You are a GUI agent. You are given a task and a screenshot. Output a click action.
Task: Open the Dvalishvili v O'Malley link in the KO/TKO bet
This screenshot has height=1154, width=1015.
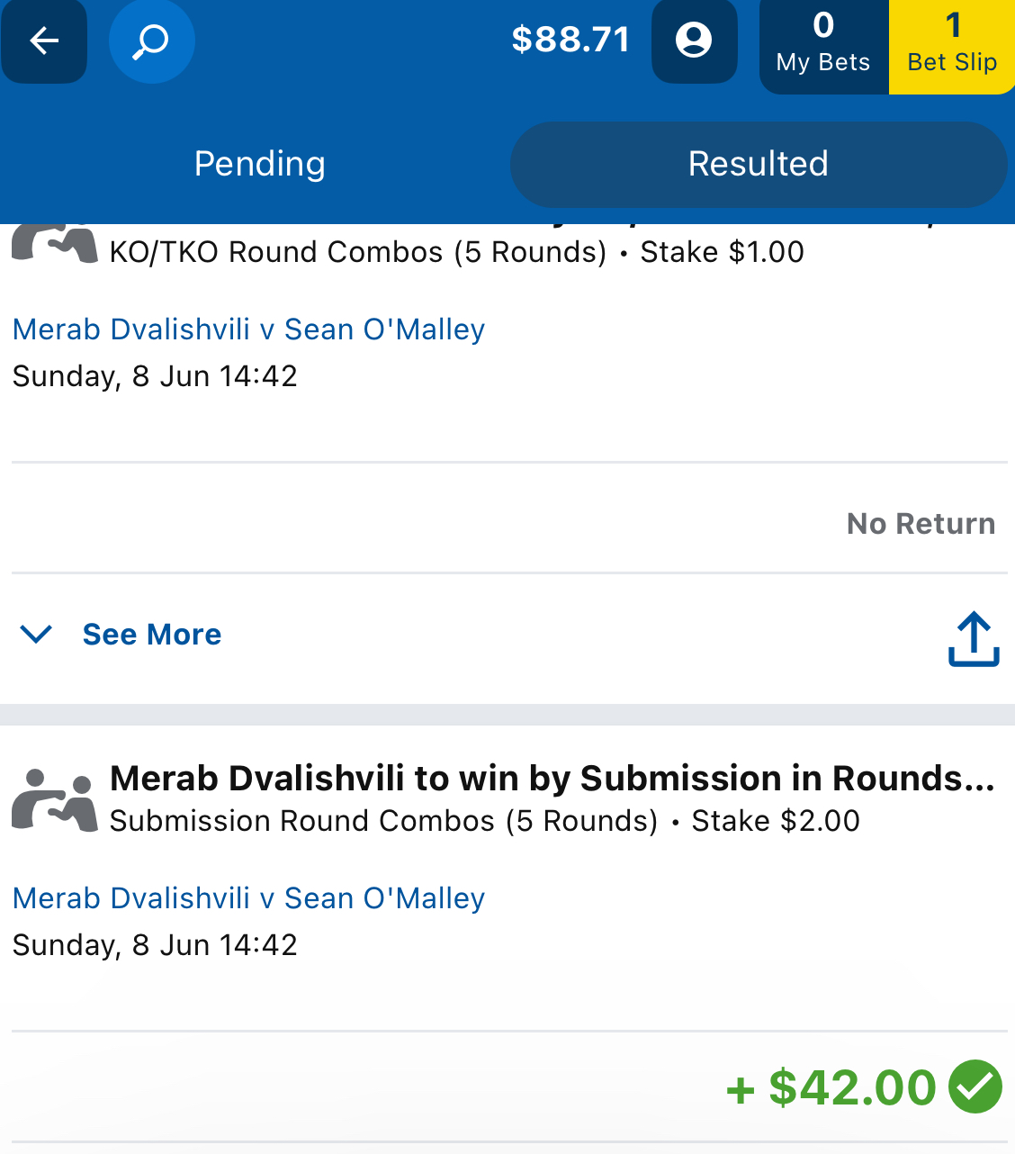point(248,329)
